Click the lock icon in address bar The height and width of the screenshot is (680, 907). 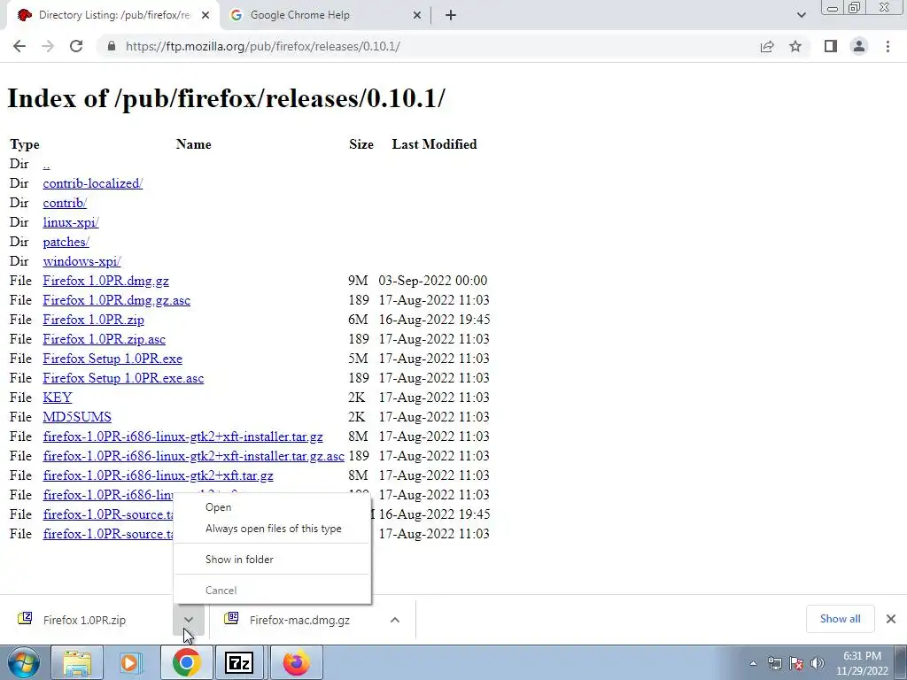pyautogui.click(x=112, y=46)
